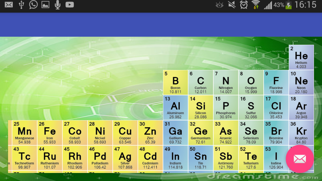The image size is (322, 181).
Task: Open the YouTube notification icon
Action: click(x=70, y=5)
